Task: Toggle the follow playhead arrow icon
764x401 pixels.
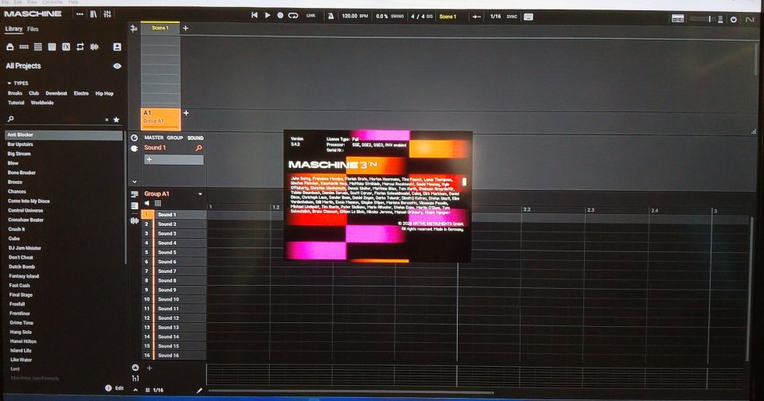Action: pos(477,17)
